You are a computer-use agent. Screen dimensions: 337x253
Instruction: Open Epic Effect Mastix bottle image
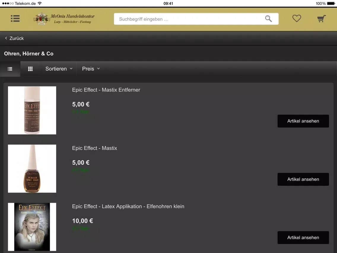32,169
